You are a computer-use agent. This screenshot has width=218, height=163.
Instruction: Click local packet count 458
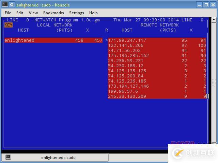(x=79, y=40)
